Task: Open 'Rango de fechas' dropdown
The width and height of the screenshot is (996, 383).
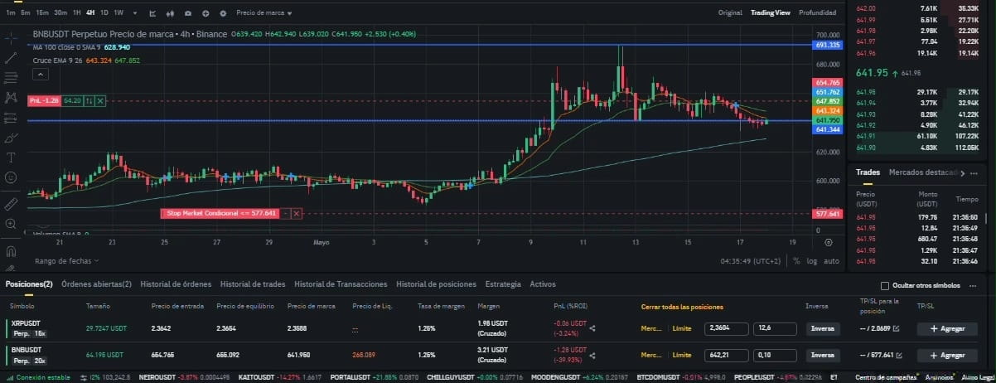Action: [x=65, y=260]
